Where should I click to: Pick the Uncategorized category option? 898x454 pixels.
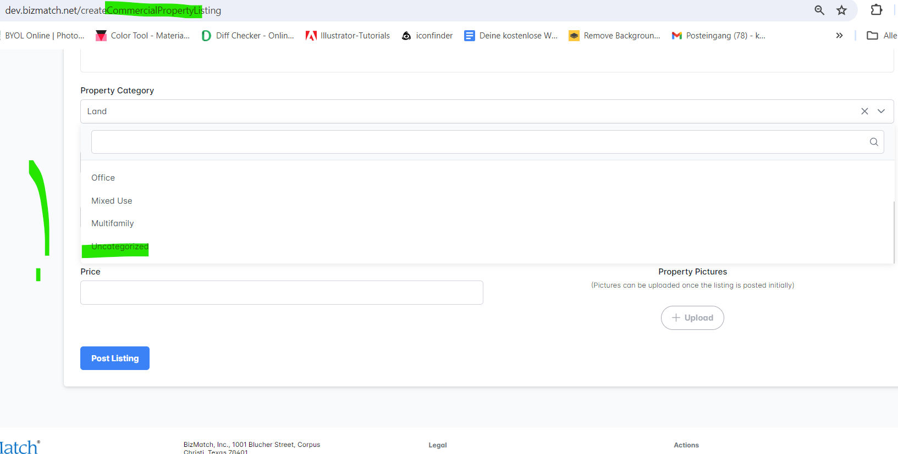coord(120,247)
